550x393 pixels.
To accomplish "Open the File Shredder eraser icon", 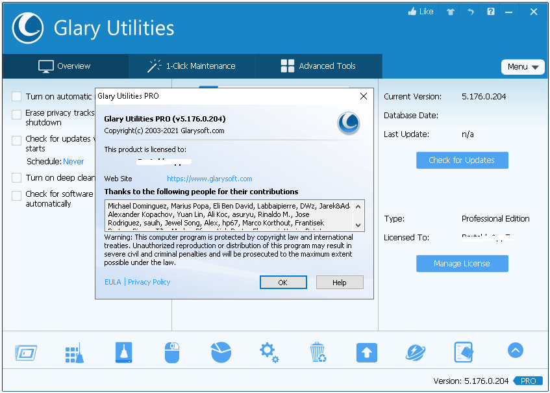I will coord(464,352).
